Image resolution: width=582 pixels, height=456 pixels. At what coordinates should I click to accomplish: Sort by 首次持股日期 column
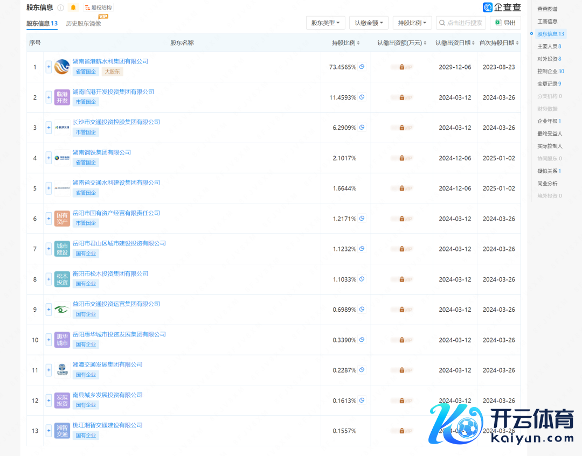click(498, 43)
